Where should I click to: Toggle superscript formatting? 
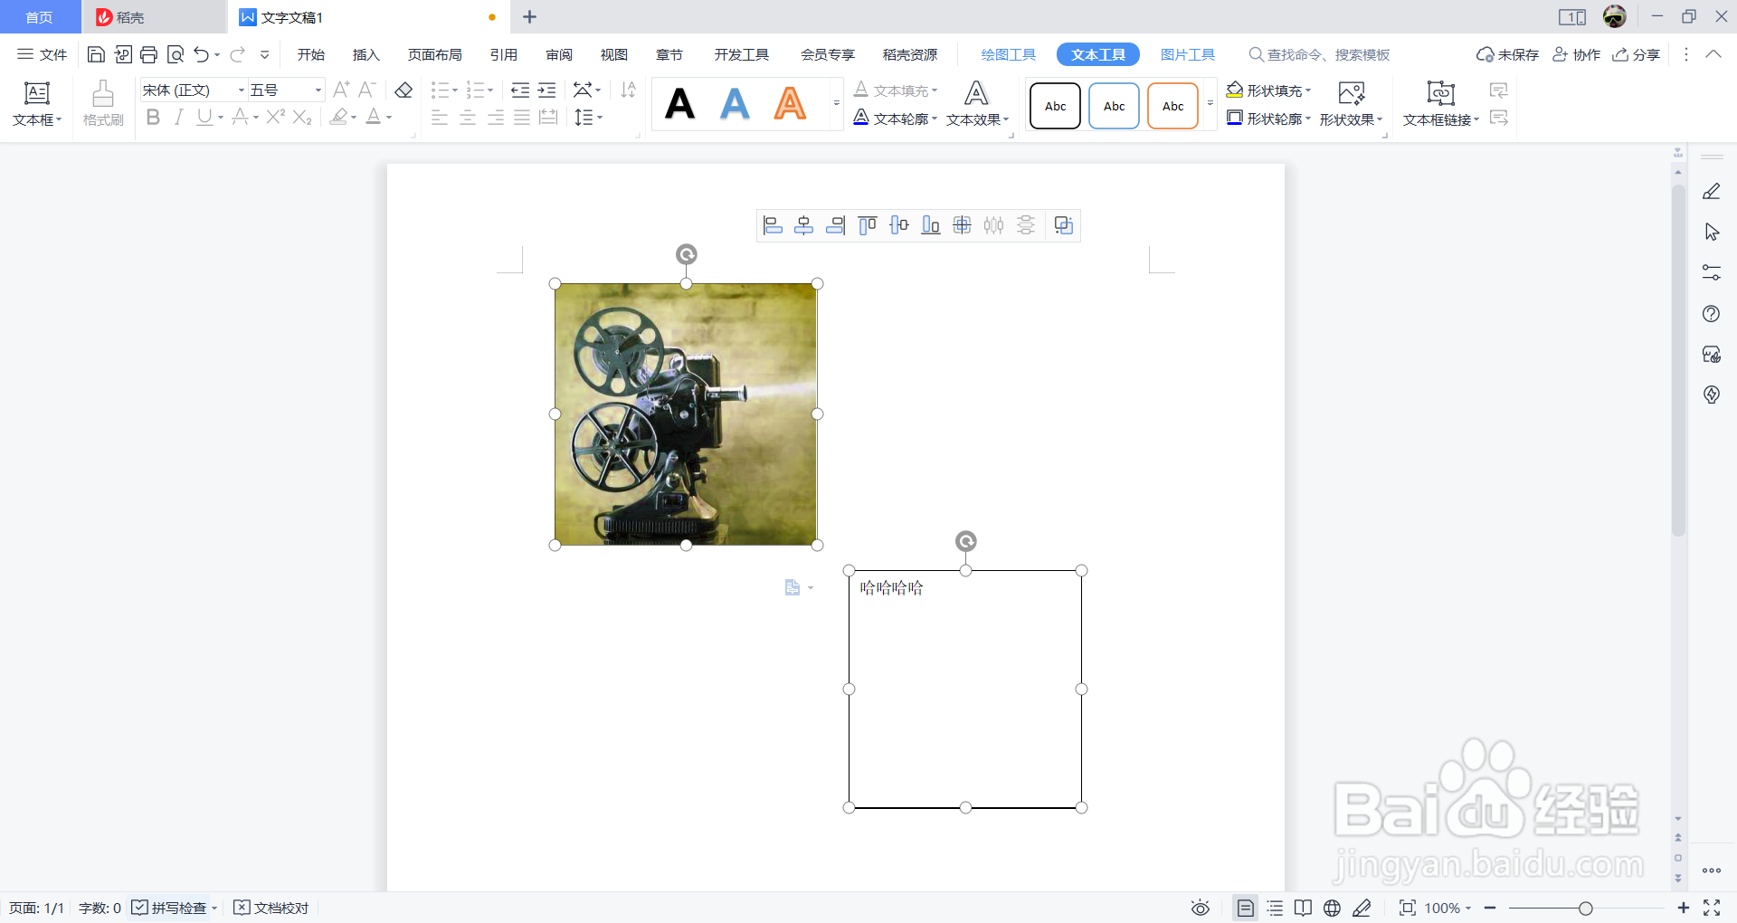pyautogui.click(x=276, y=117)
